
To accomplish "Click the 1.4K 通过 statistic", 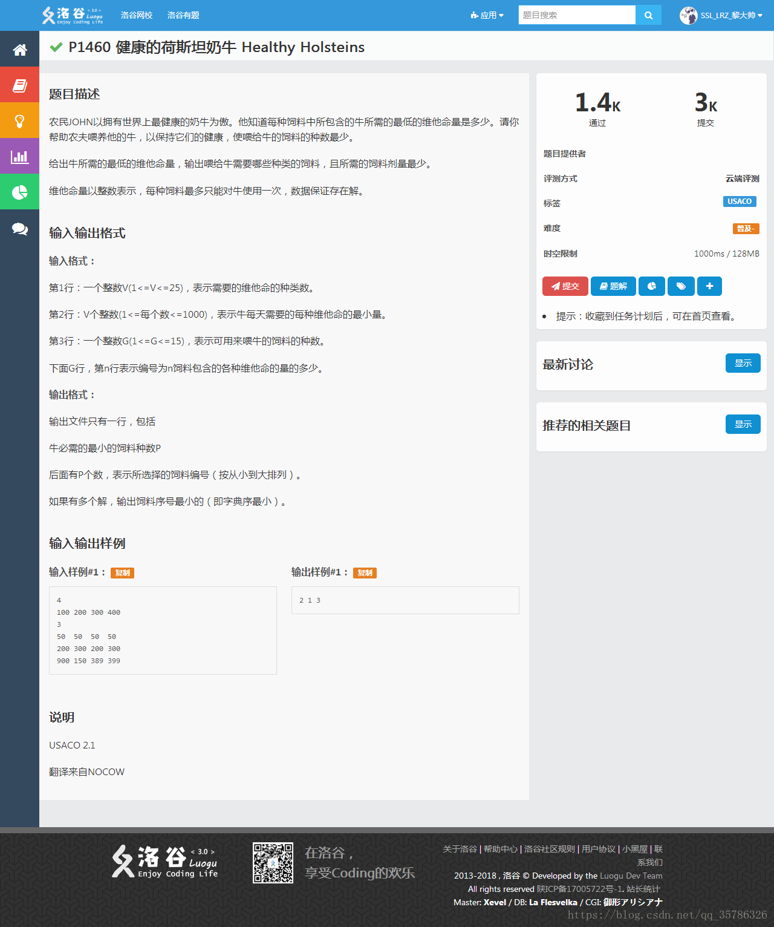I will 597,108.
